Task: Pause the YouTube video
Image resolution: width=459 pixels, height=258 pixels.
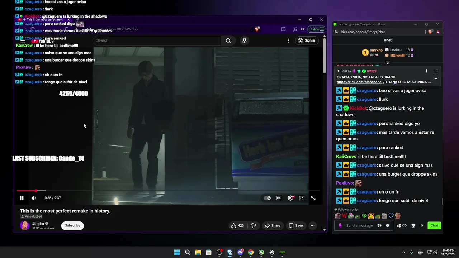Action: [x=22, y=198]
